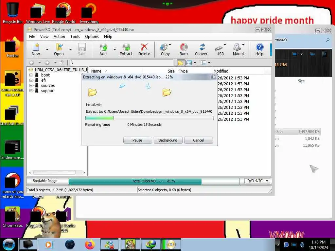
Task: Open the Tools menu
Action: (x=75, y=37)
